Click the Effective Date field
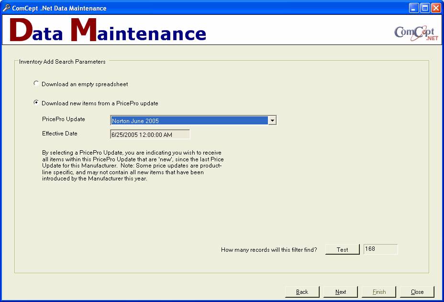Screen dimensions: 444x302 coord(150,134)
